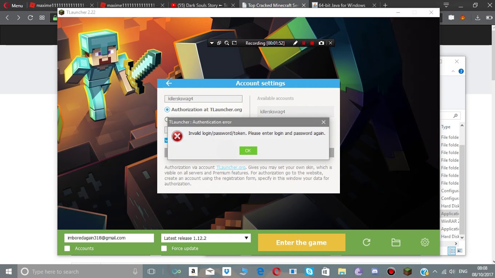Click the recorder zoom magnifier icon
This screenshot has height=278, width=495.
click(227, 43)
